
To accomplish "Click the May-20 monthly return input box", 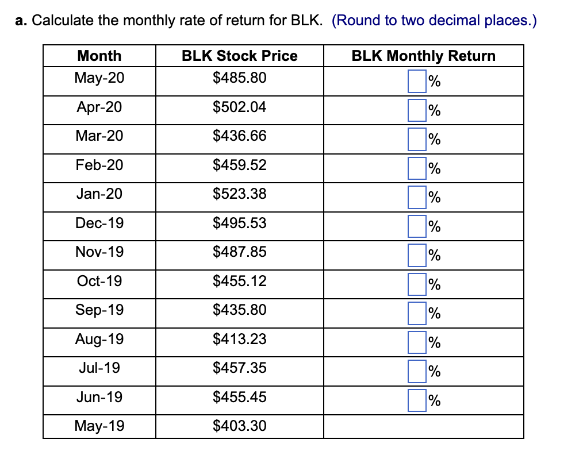I will pos(417,81).
